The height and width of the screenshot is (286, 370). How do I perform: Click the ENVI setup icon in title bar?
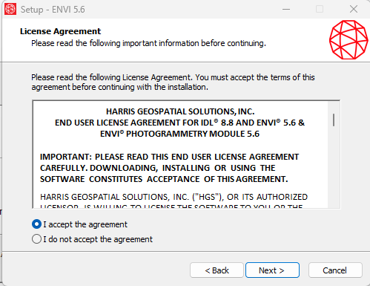point(10,9)
